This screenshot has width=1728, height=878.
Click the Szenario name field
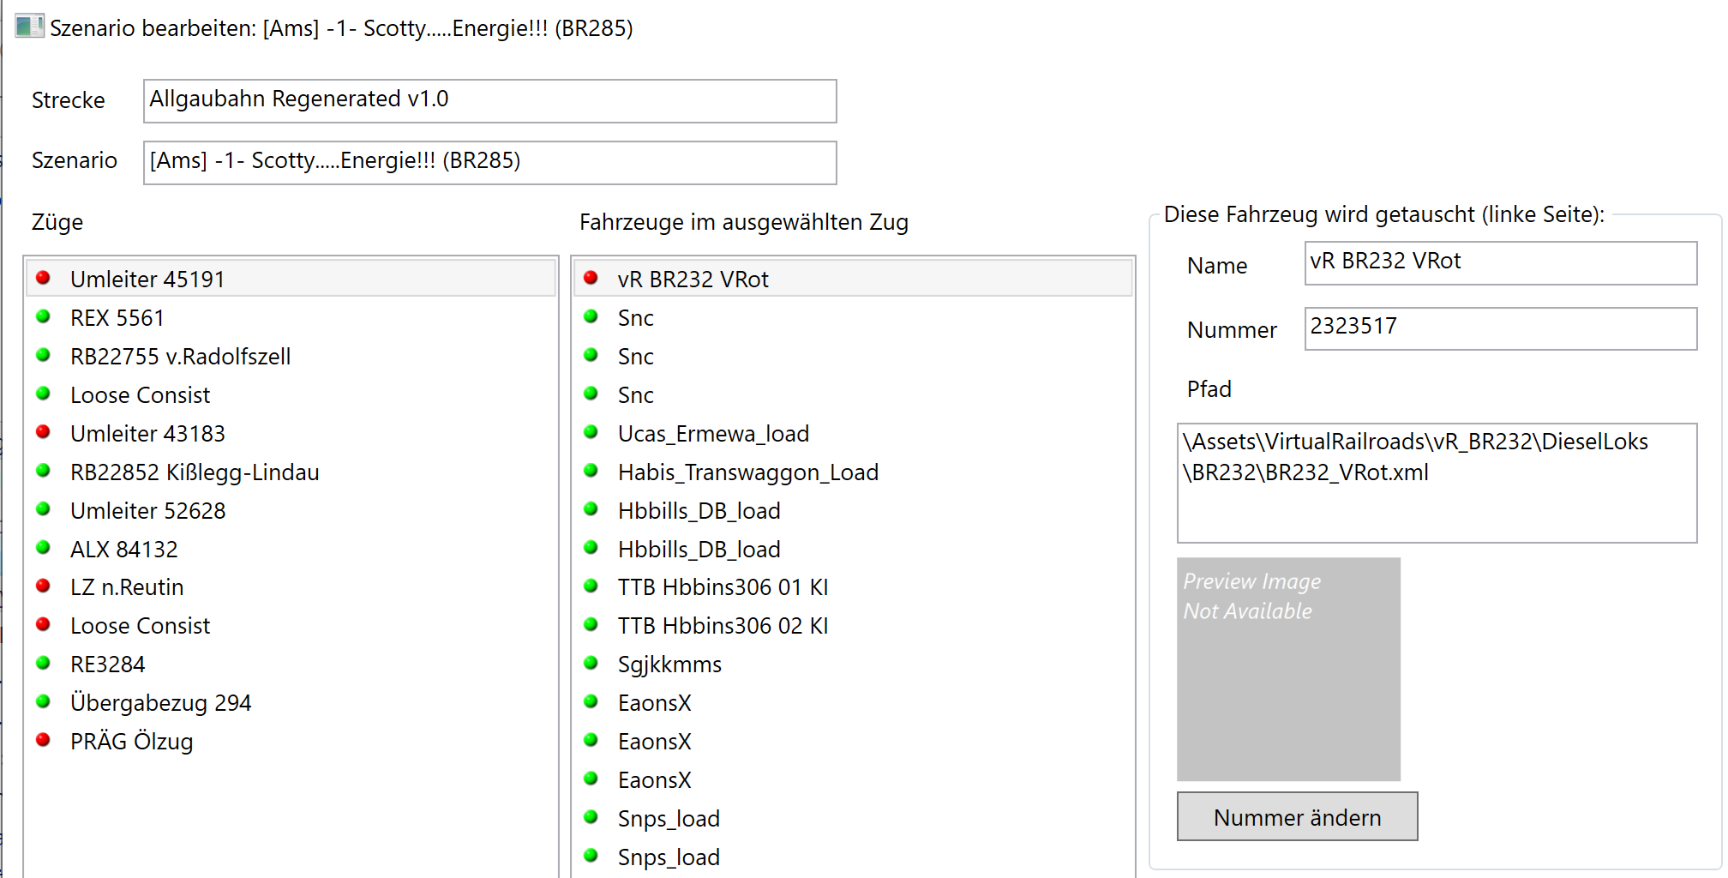[489, 162]
